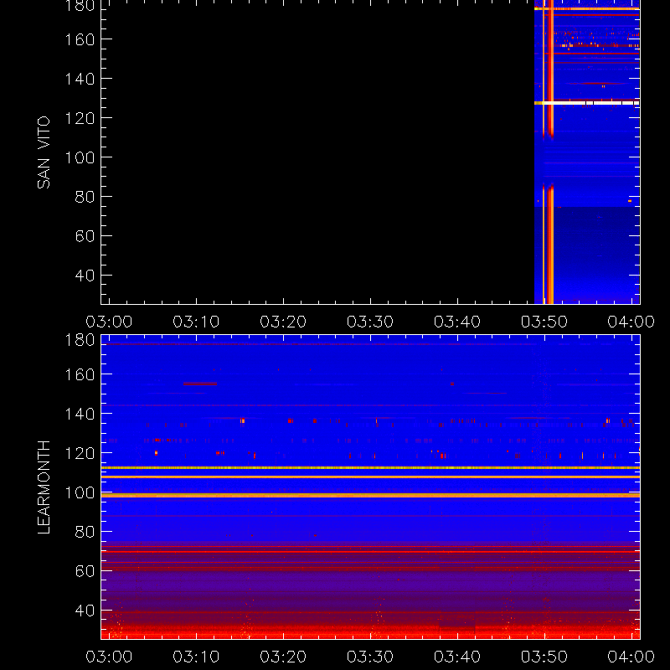Select 140 on the San Vito frequency axis

[80, 79]
